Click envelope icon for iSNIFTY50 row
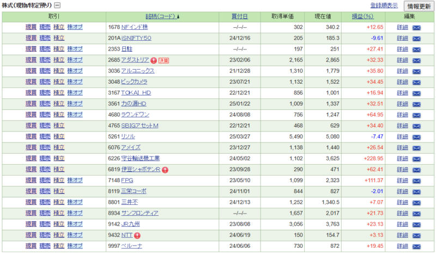 pos(416,39)
